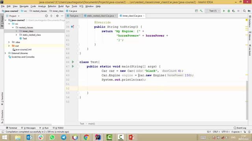The width and height of the screenshot is (252, 141).
Task: Expand the out folder
Action: 9,46
